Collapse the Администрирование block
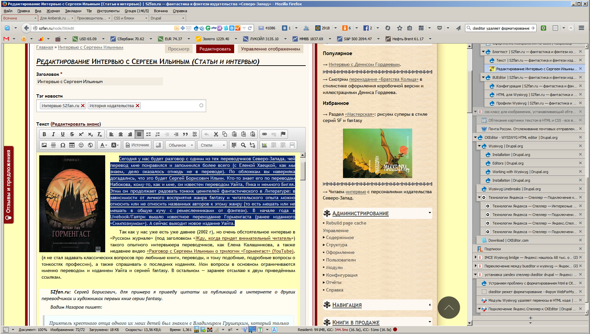Image resolution: width=590 pixels, height=334 pixels. point(430,213)
